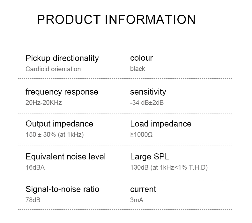The width and height of the screenshot is (252, 223).
Task: Select the frequency response label
Action: [62, 92]
